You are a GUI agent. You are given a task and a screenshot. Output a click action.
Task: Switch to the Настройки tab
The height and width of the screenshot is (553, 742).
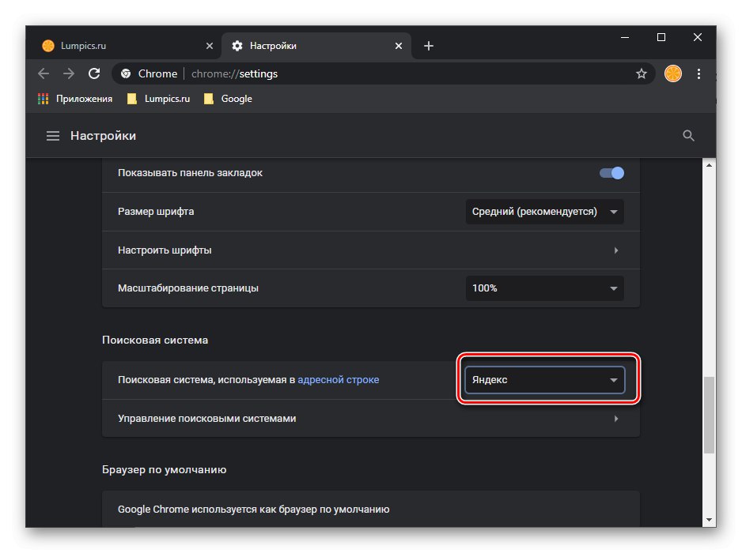tap(316, 46)
